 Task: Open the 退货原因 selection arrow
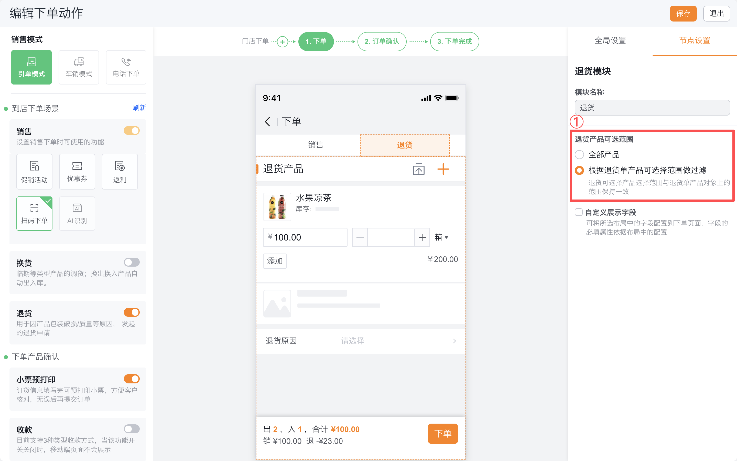pos(454,341)
